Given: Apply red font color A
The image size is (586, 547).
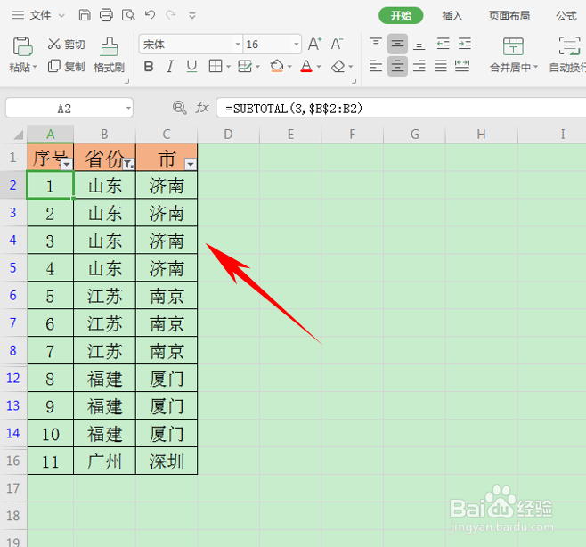Looking at the screenshot, I should click(306, 66).
